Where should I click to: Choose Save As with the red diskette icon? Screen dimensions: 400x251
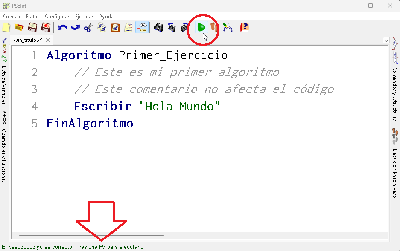coord(46,27)
